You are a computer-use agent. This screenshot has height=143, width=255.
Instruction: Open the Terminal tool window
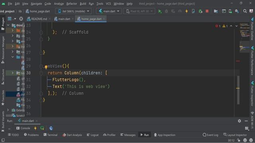(51, 135)
